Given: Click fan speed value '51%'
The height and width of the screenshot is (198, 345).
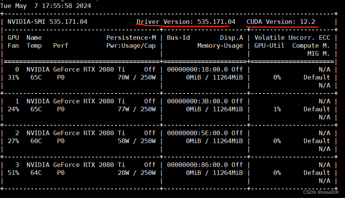Looking at the screenshot, I should click(13, 173).
